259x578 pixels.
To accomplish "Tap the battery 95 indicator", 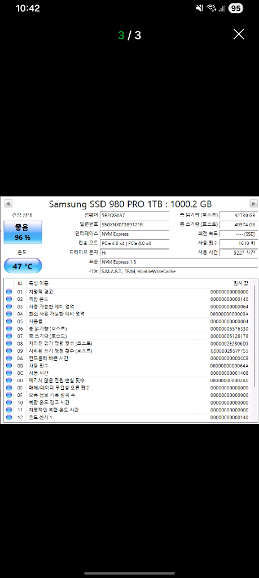I will (x=235, y=8).
